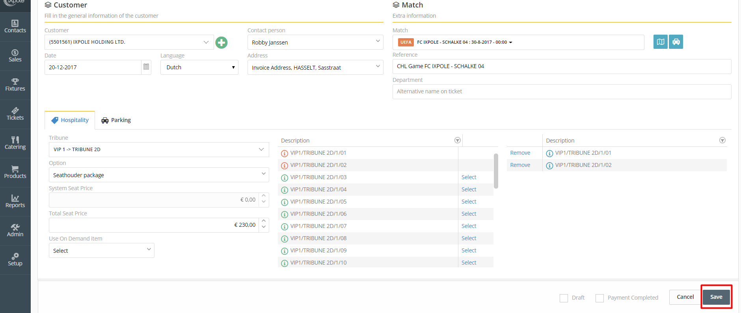Open the Tickets section
741x313 pixels.
click(15, 114)
